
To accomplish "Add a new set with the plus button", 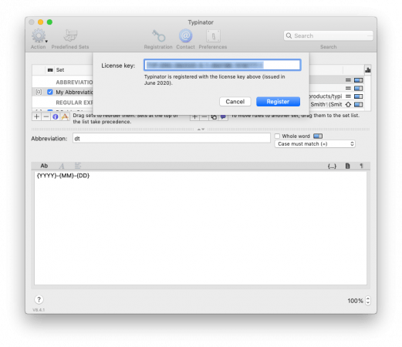I will click(x=37, y=116).
